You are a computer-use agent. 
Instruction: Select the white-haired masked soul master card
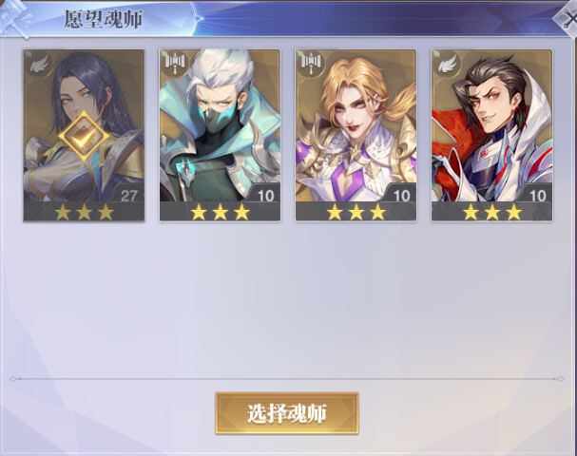point(220,136)
